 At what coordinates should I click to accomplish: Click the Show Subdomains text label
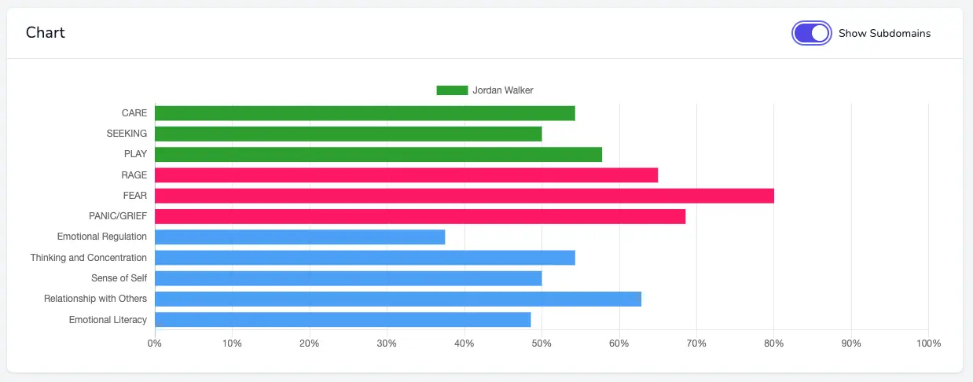[x=884, y=33]
